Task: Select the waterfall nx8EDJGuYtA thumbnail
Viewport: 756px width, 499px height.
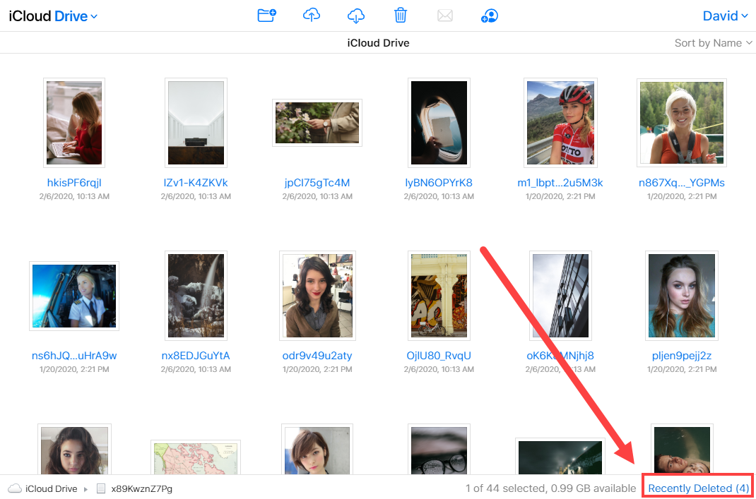Action: 196,296
